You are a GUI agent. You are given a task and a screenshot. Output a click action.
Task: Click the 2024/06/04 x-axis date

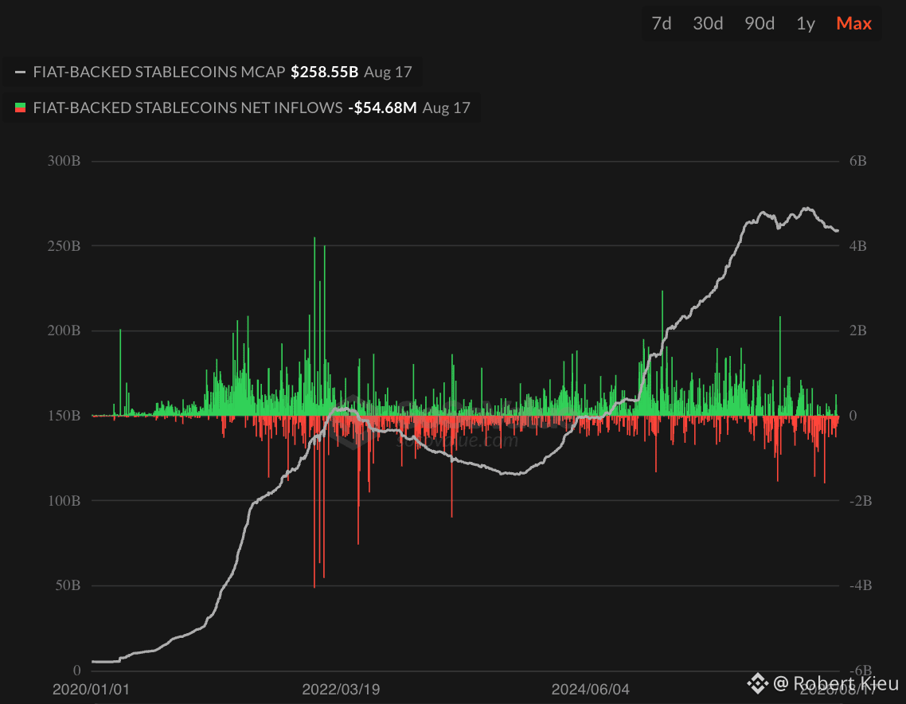(590, 689)
